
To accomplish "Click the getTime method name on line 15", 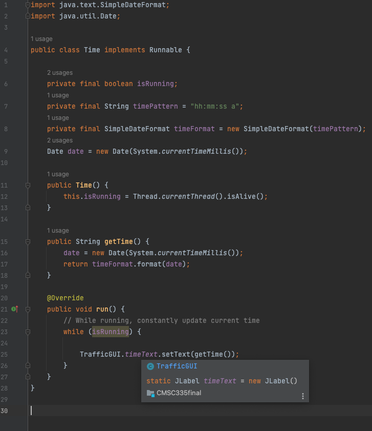I will click(119, 241).
